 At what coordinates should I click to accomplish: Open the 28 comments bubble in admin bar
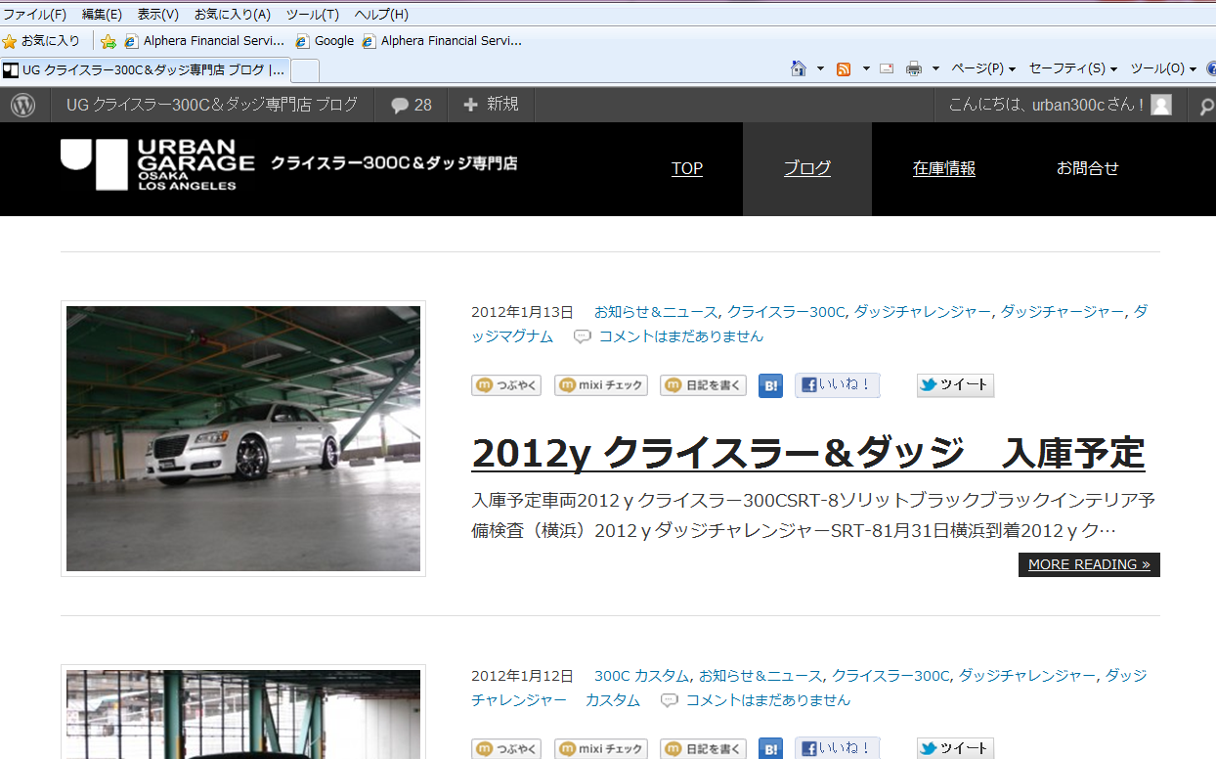tap(411, 105)
